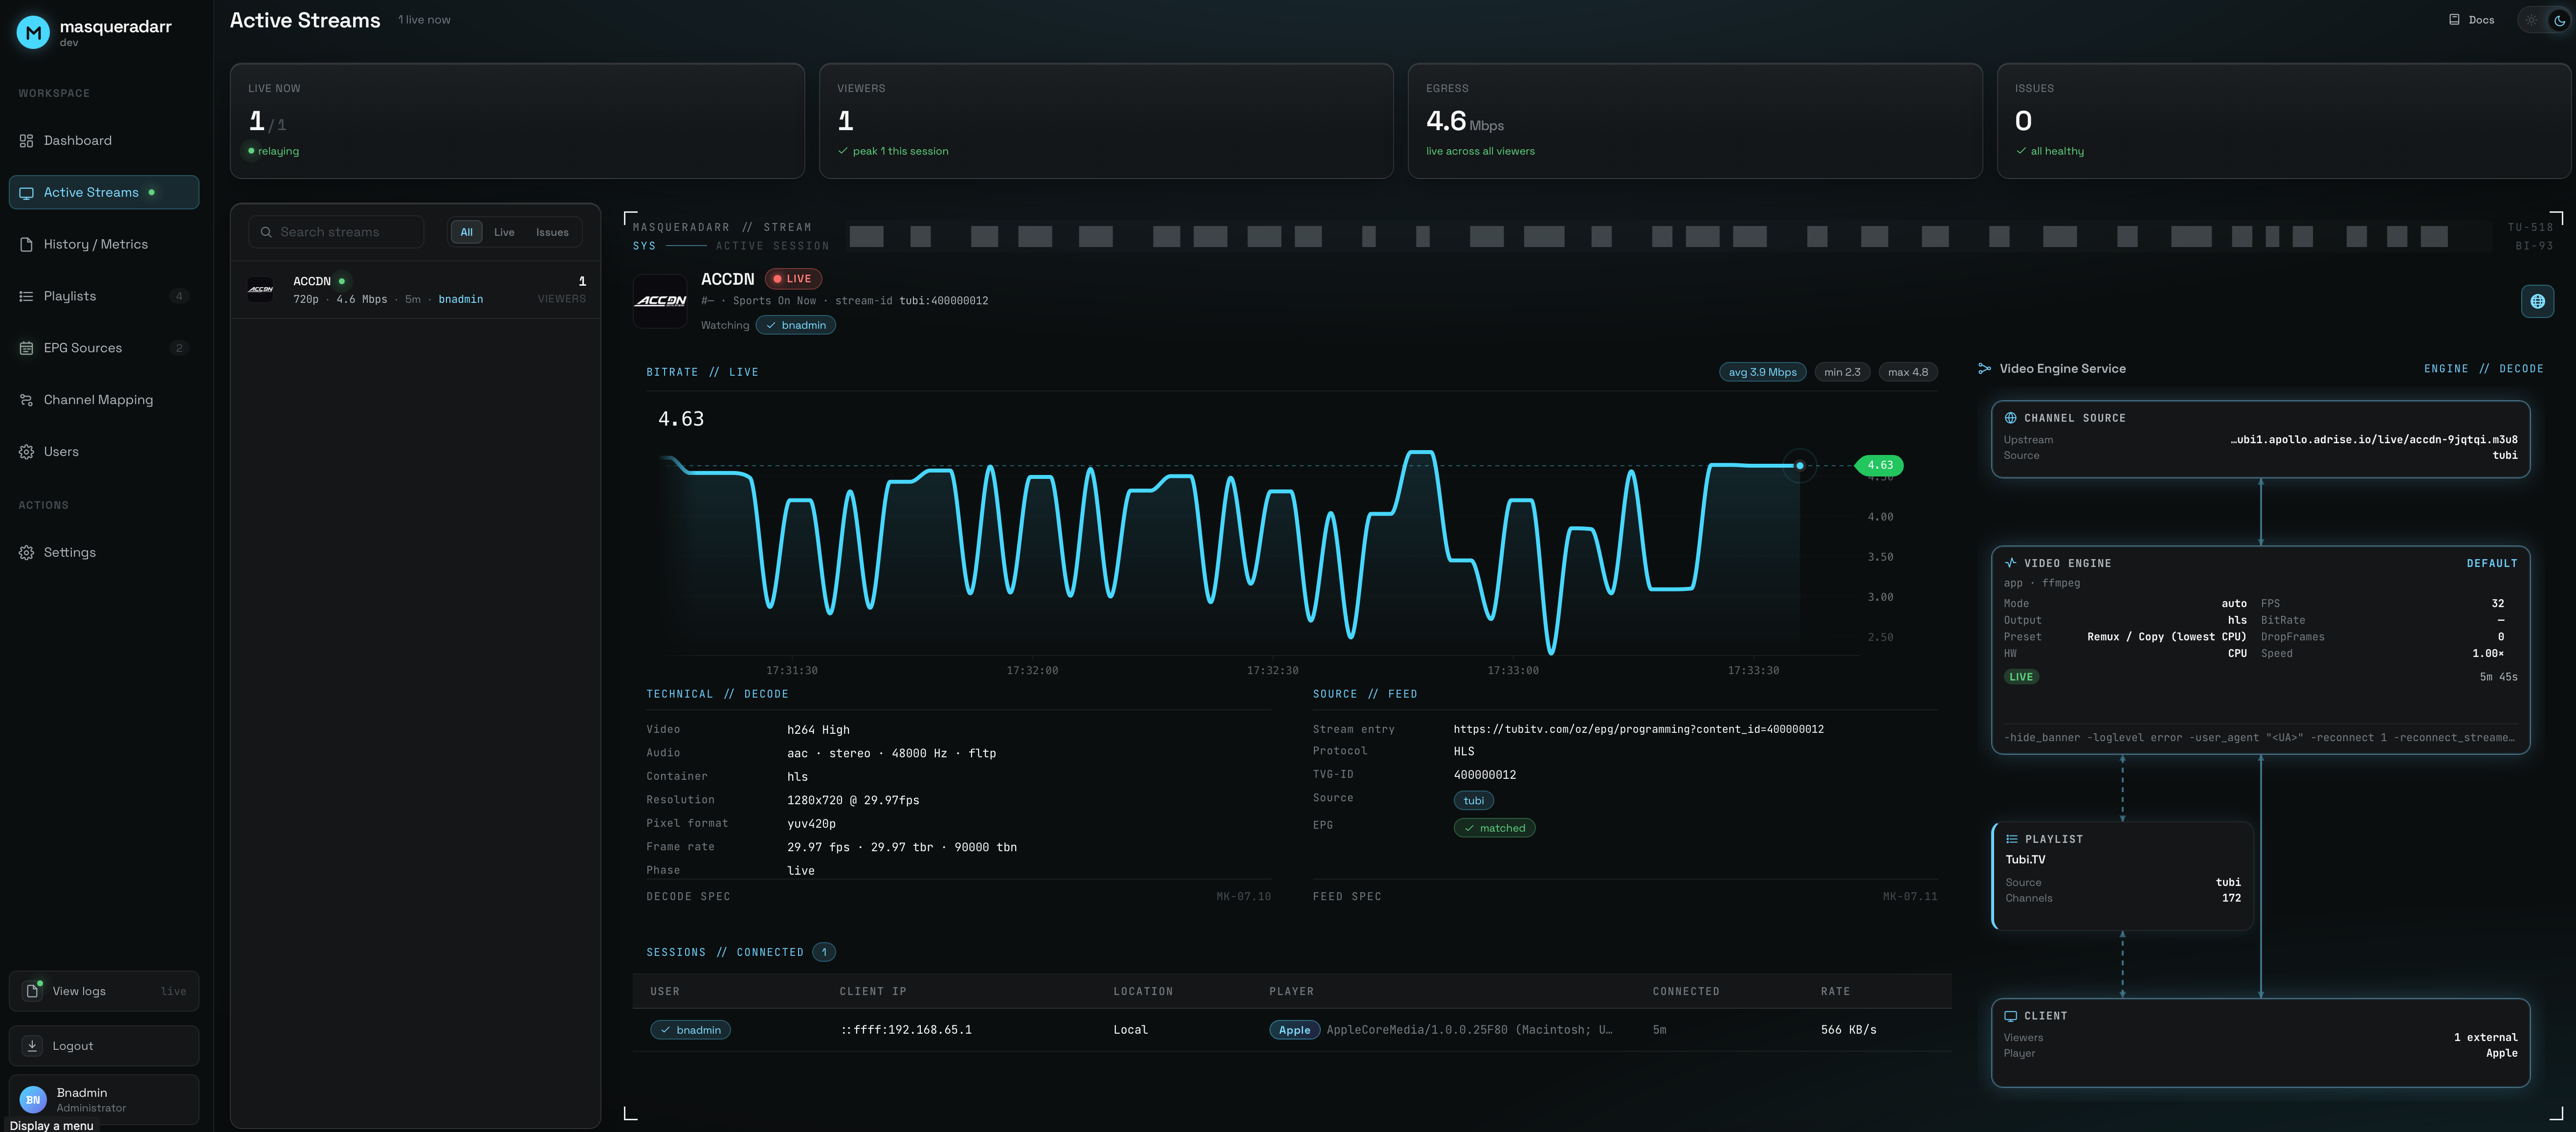Click the Docs book icon
The width and height of the screenshot is (2576, 1132).
click(2454, 20)
